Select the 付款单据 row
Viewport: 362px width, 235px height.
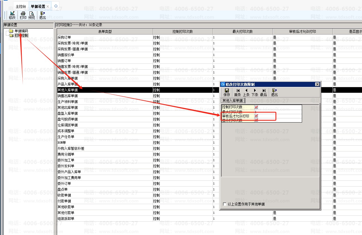210,201
